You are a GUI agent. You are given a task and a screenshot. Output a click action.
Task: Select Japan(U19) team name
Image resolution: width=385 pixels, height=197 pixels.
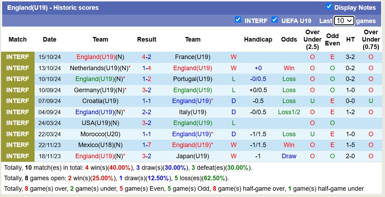(x=192, y=156)
